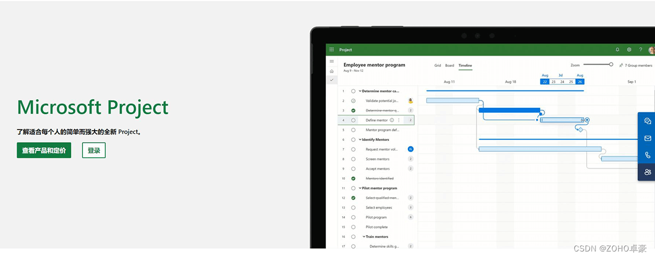
Task: Collapse the Identify Mentors group
Action: (360, 139)
